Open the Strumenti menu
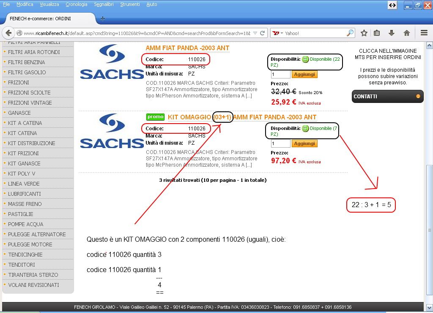 130,4
